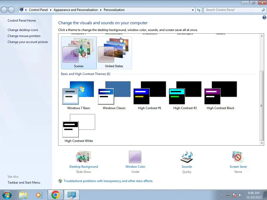Open the volume speaker tray icon
Image resolution: width=267 pixels, height=200 pixels.
[241, 195]
